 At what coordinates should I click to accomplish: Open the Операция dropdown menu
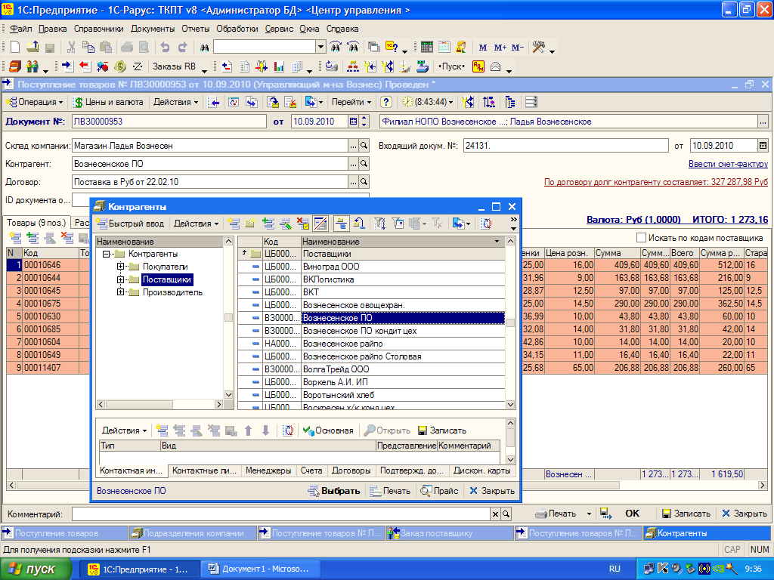(35, 102)
